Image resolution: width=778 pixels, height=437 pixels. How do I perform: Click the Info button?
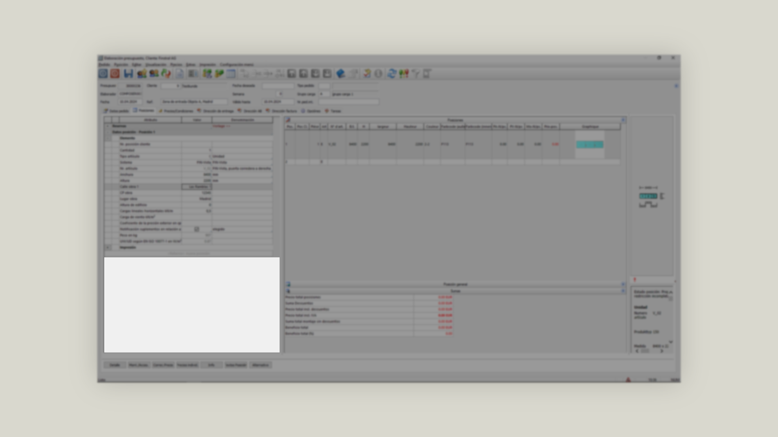pyautogui.click(x=211, y=365)
